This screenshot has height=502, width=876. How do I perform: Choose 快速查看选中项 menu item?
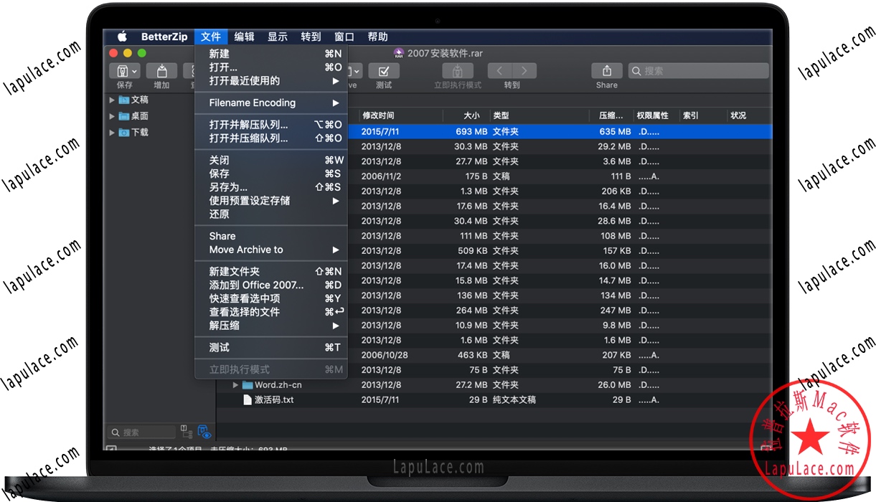[271, 298]
